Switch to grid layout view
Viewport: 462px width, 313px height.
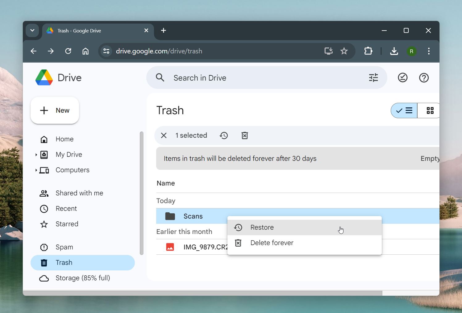click(429, 111)
